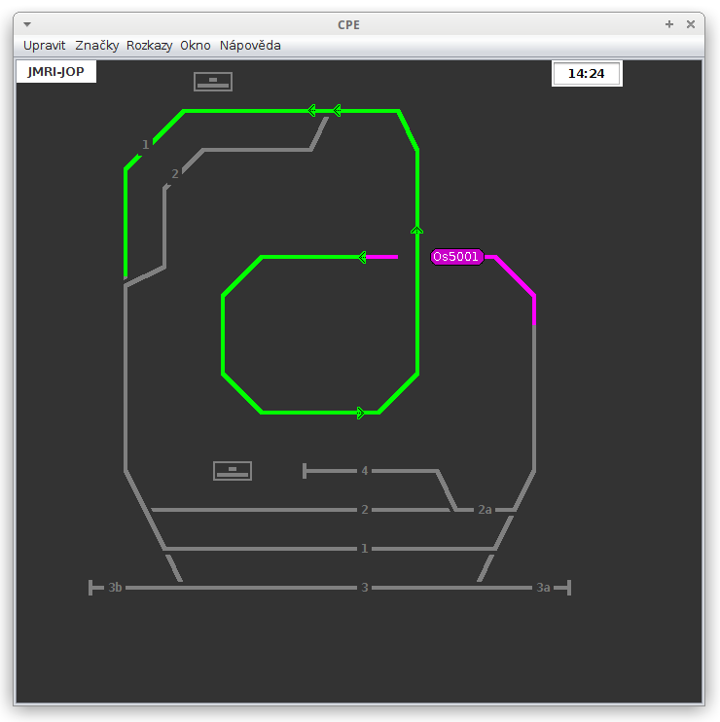Maximize the CPE window with plus button
Screen dimensions: 720x722
coord(668,24)
